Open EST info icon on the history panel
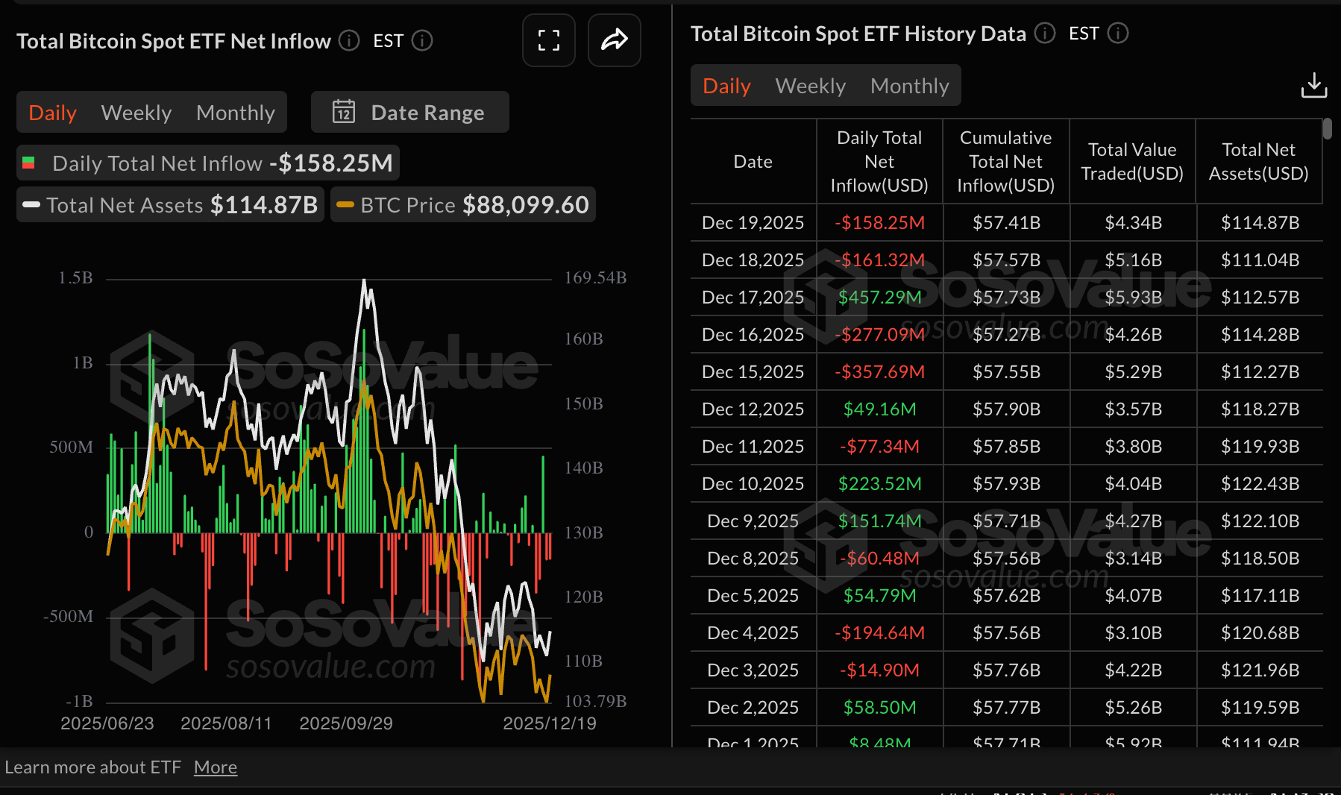 [x=1117, y=34]
